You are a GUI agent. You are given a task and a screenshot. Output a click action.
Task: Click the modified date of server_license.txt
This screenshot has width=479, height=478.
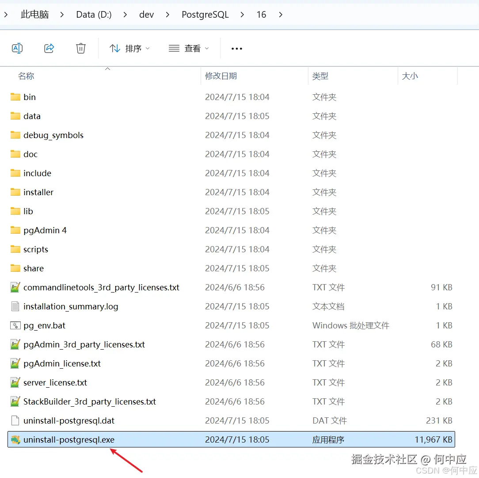tap(235, 382)
